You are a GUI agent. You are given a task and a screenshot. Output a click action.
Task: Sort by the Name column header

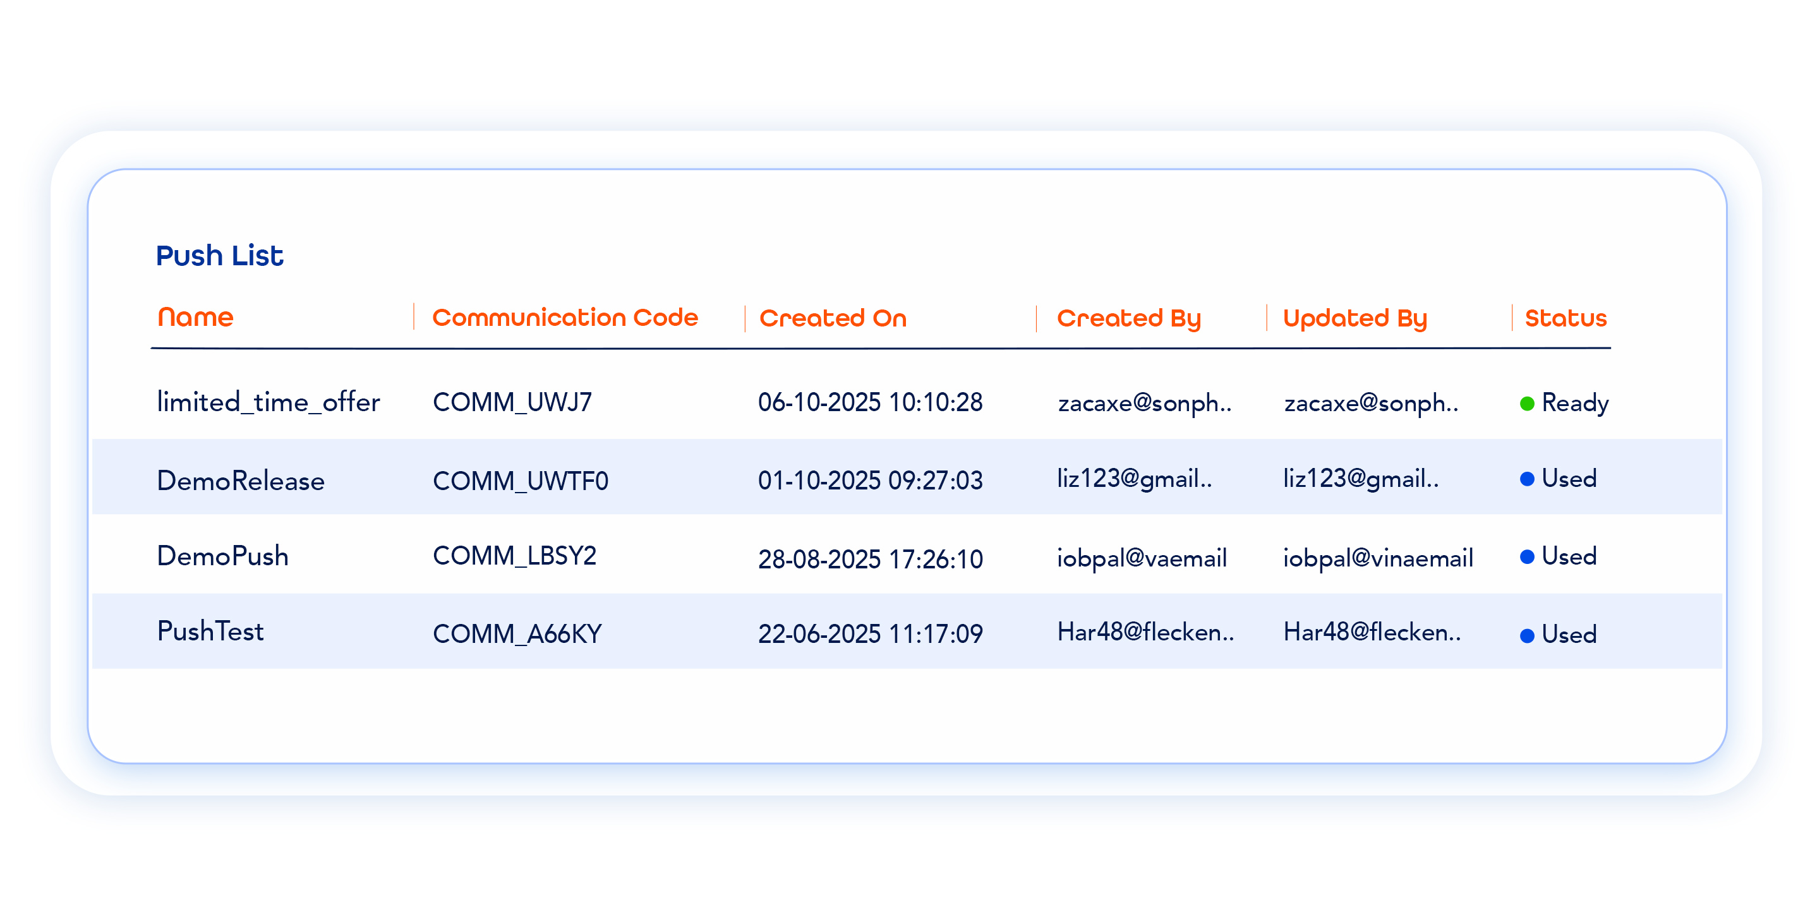195,318
